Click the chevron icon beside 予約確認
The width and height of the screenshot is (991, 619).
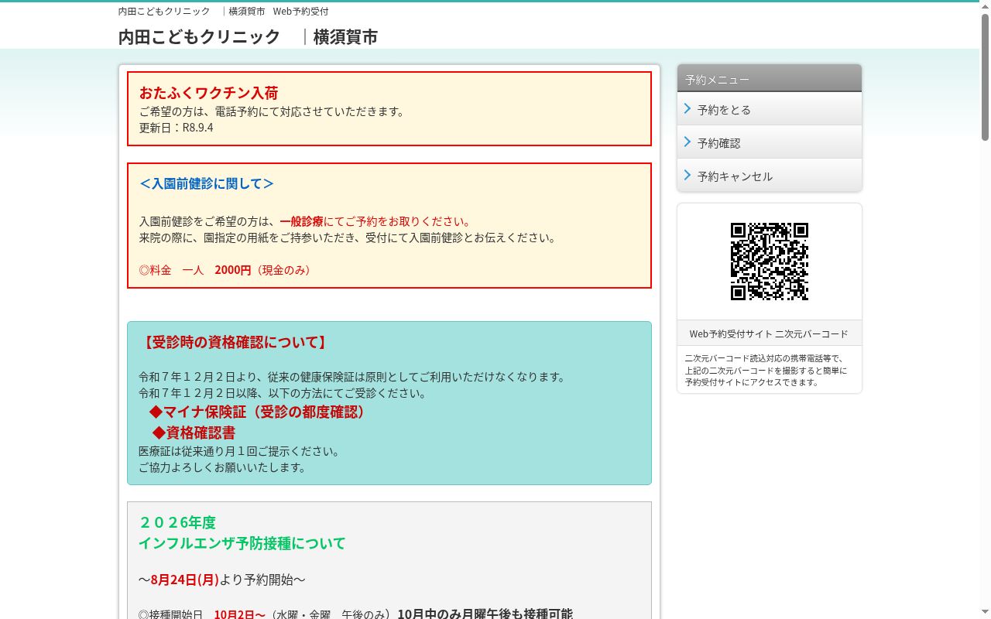click(x=688, y=142)
